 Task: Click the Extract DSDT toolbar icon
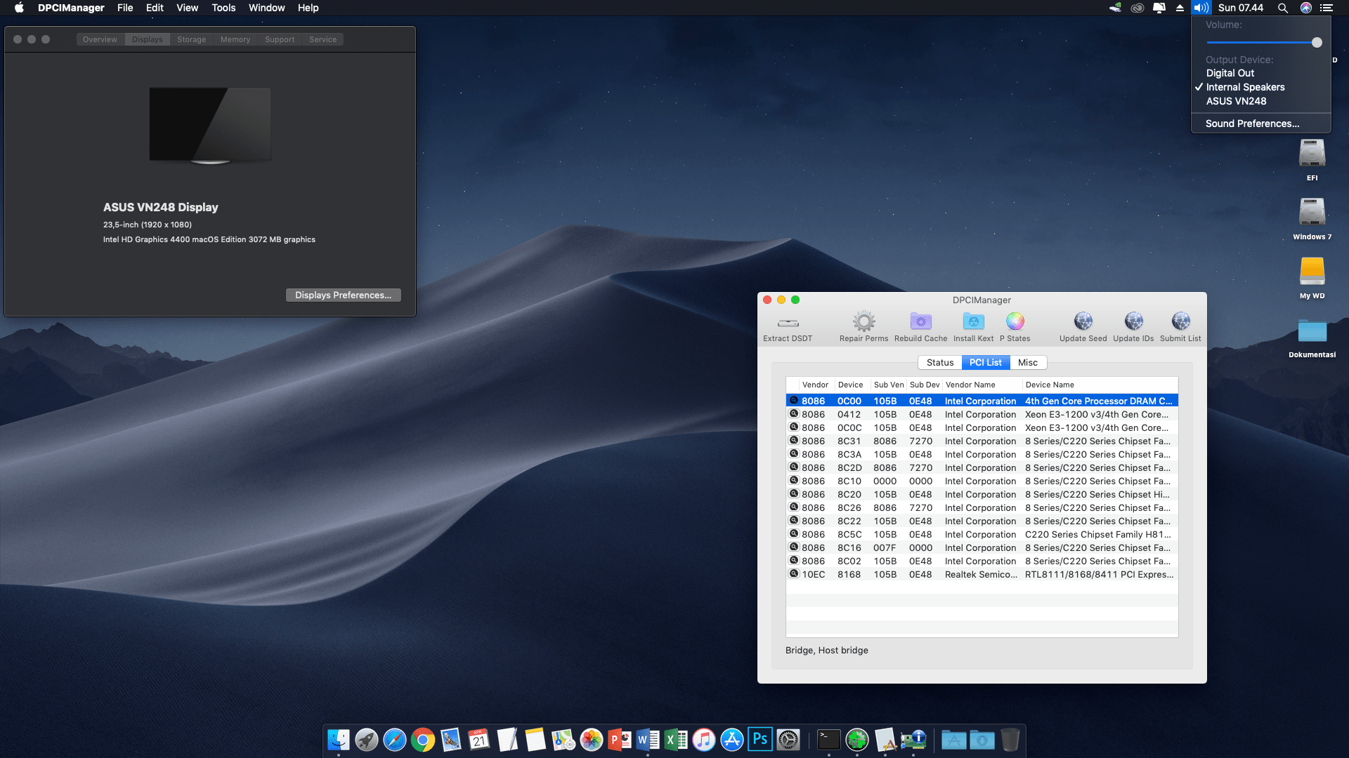(x=788, y=323)
